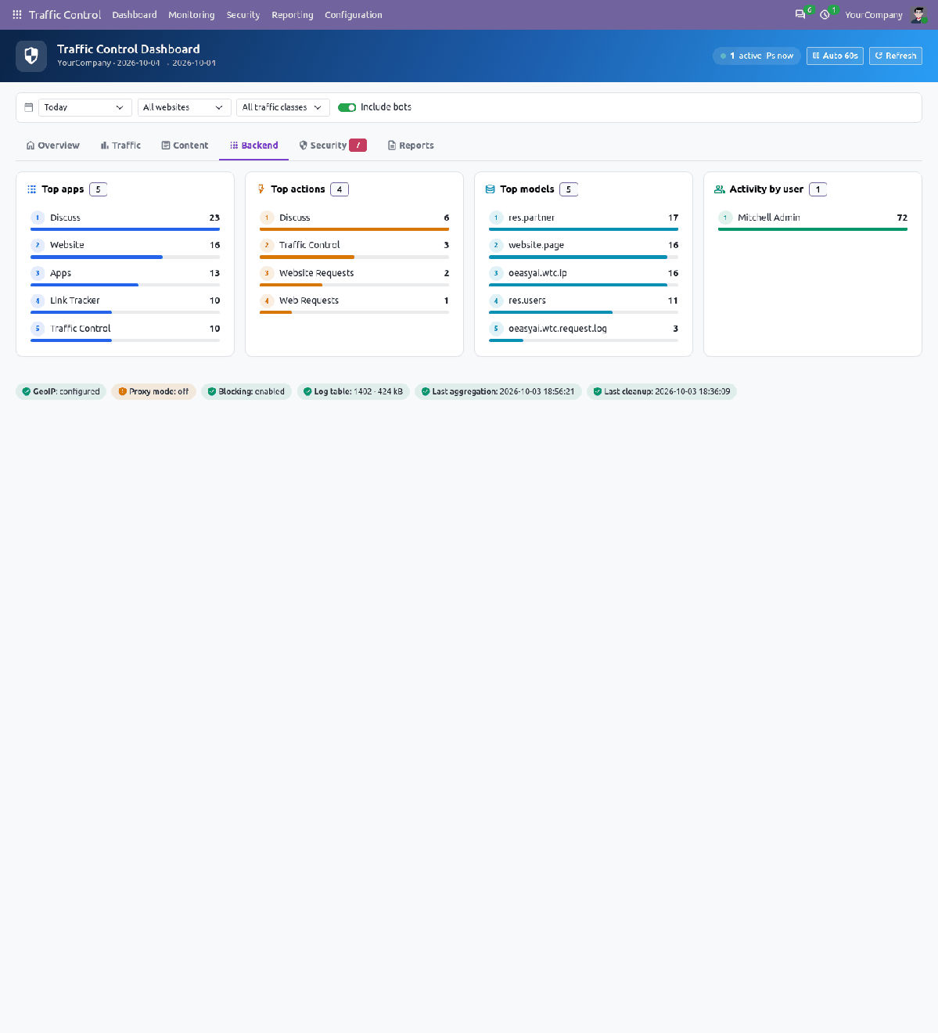Open the Dashboard menu
Viewport: 938px width, 1033px height.
(x=135, y=15)
